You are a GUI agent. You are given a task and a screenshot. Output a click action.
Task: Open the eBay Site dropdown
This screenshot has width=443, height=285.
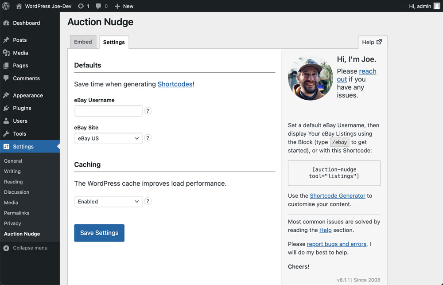pyautogui.click(x=109, y=139)
